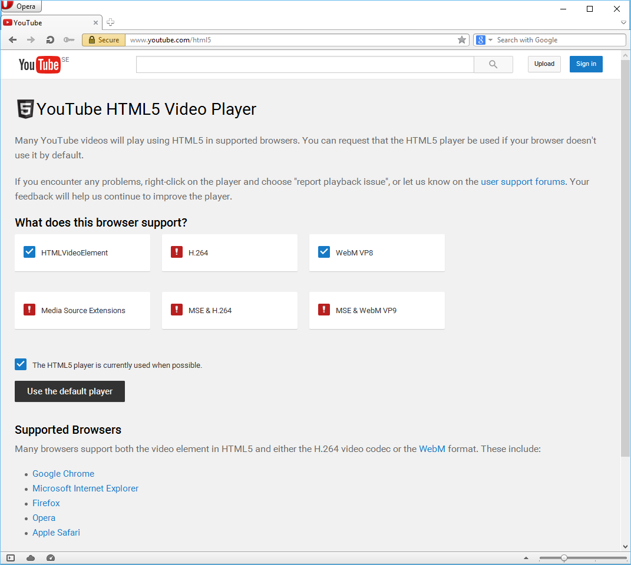Select the YouTube browser tab
This screenshot has height=565, width=631.
pyautogui.click(x=51, y=22)
